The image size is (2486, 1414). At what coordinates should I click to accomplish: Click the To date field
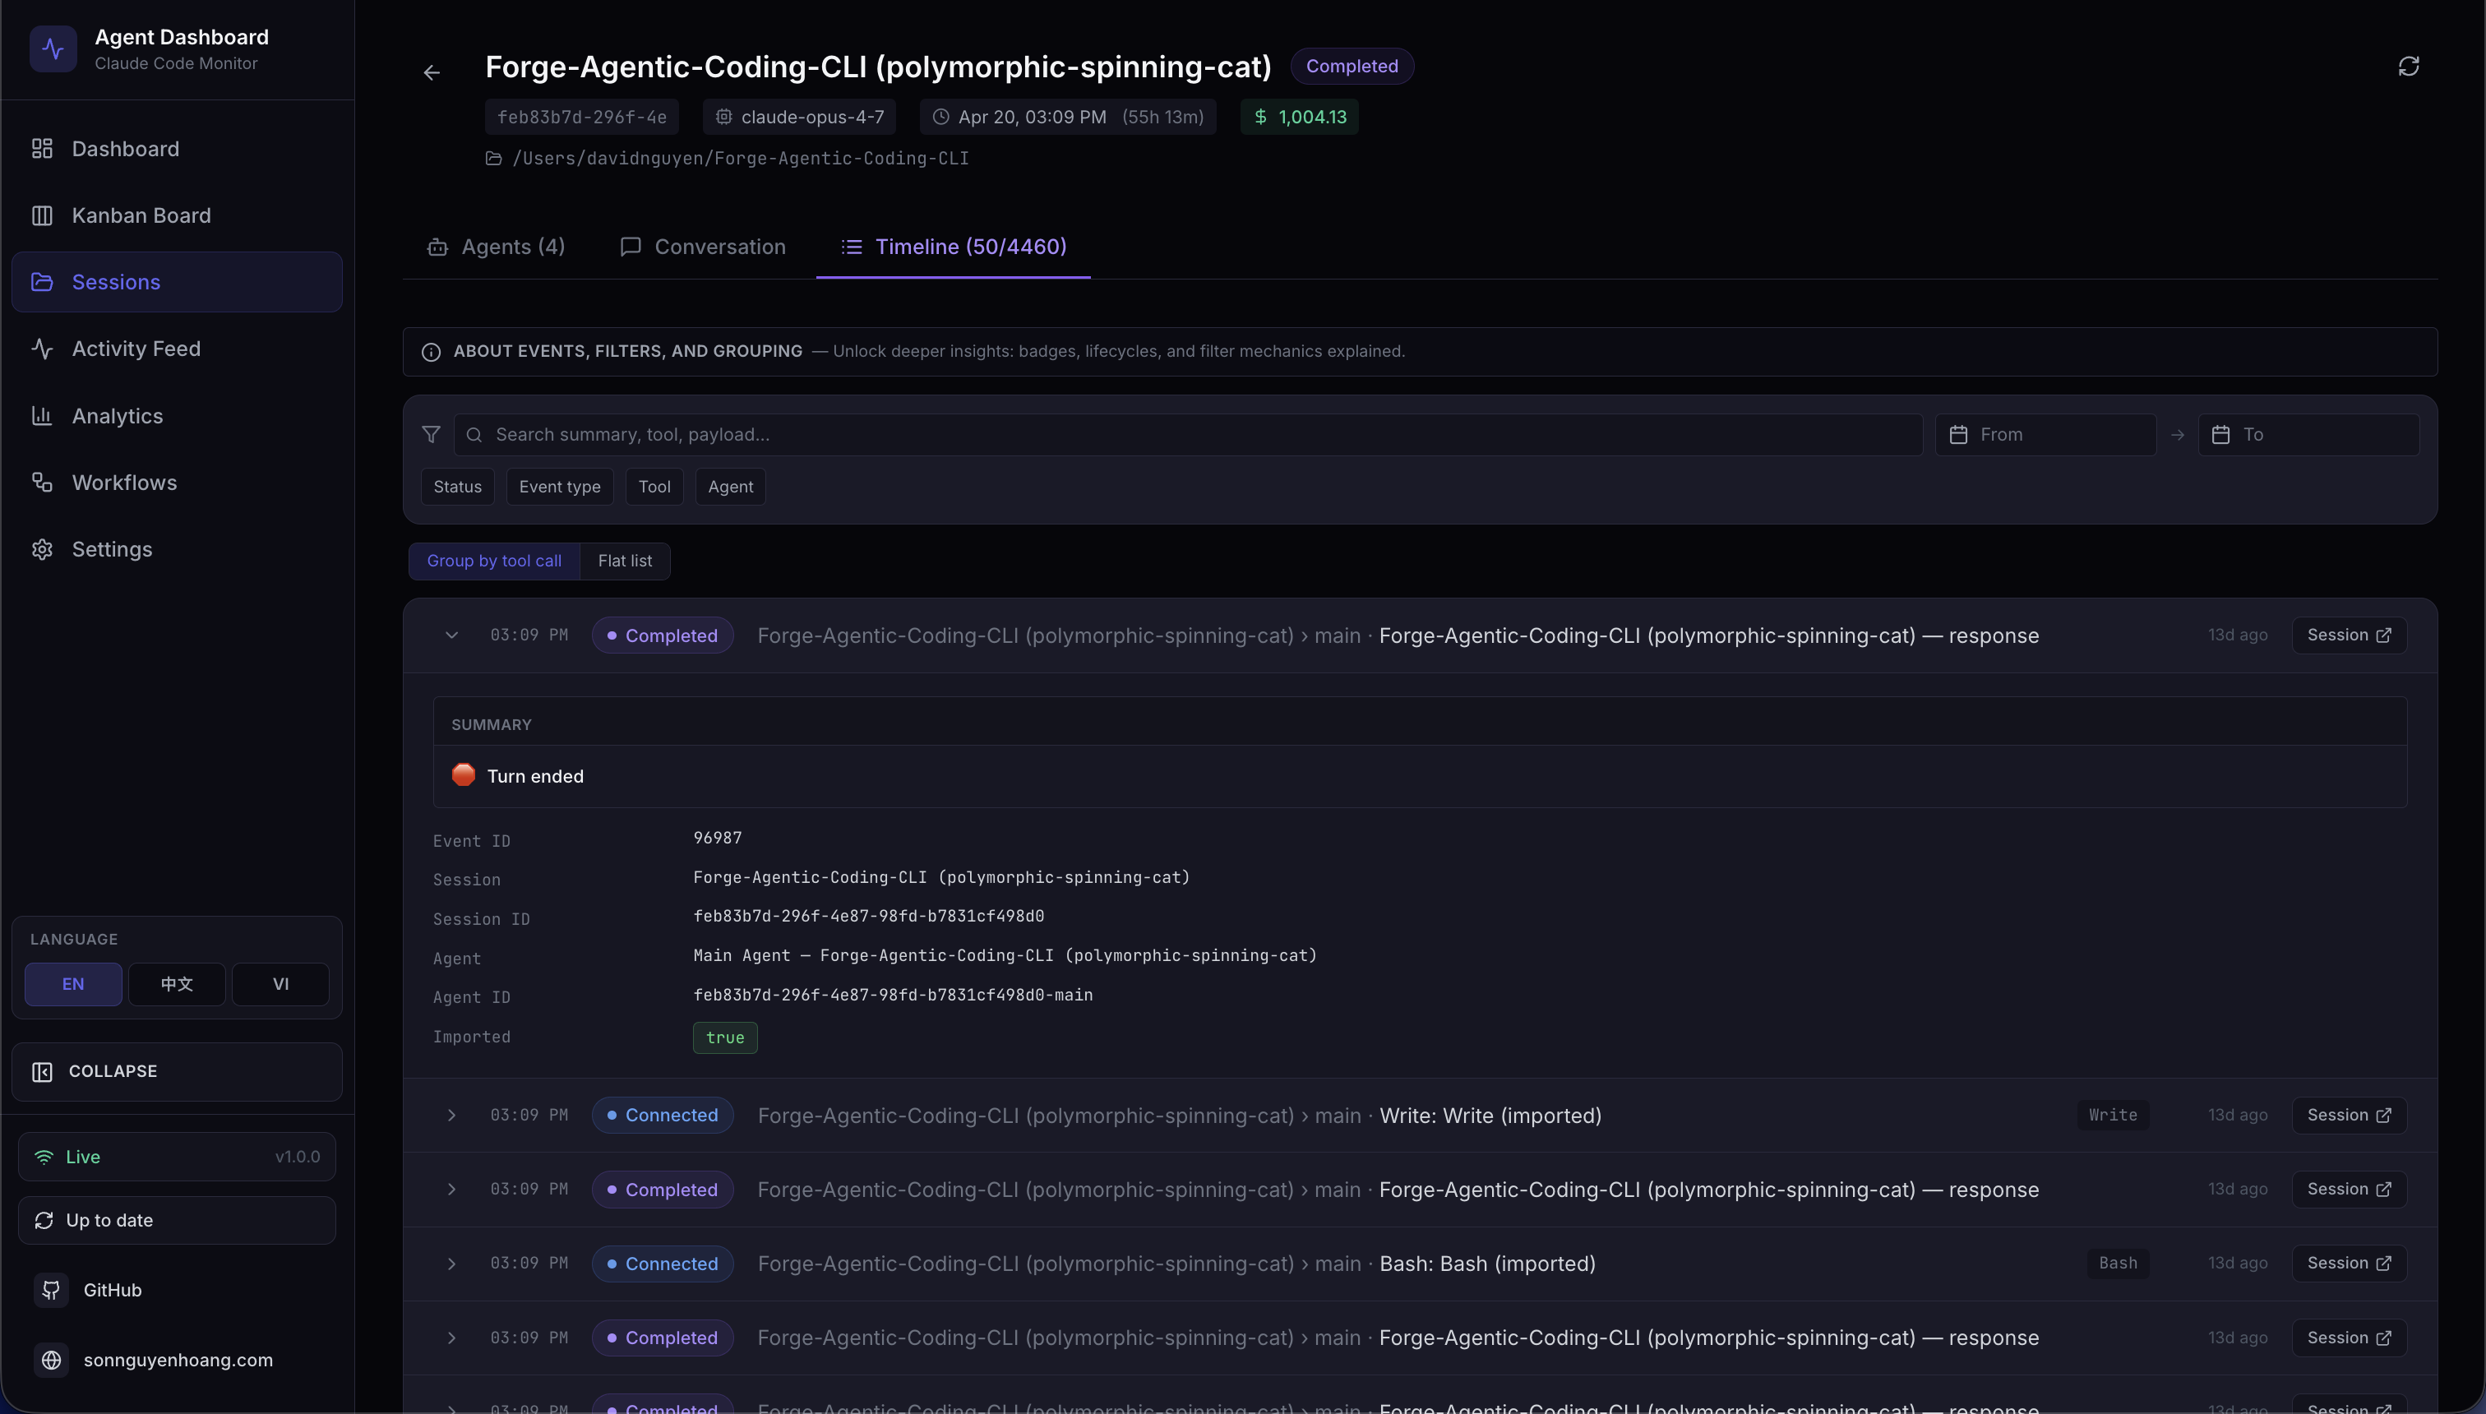2308,434
